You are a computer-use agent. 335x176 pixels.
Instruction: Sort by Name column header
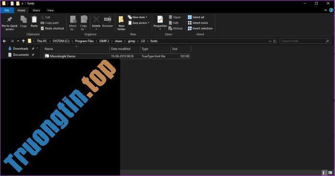point(76,49)
